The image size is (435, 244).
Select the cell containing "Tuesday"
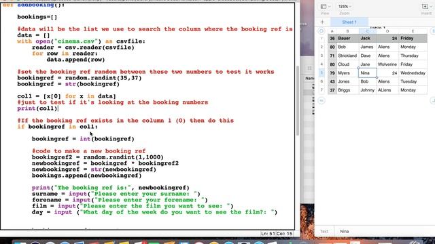click(413, 81)
